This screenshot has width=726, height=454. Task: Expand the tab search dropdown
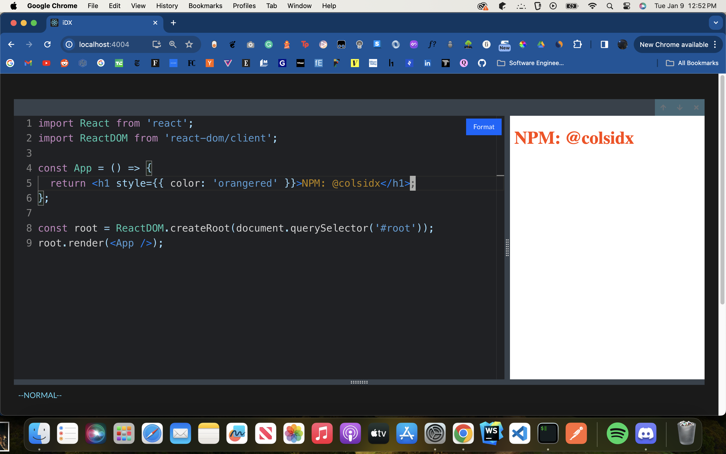(x=716, y=23)
